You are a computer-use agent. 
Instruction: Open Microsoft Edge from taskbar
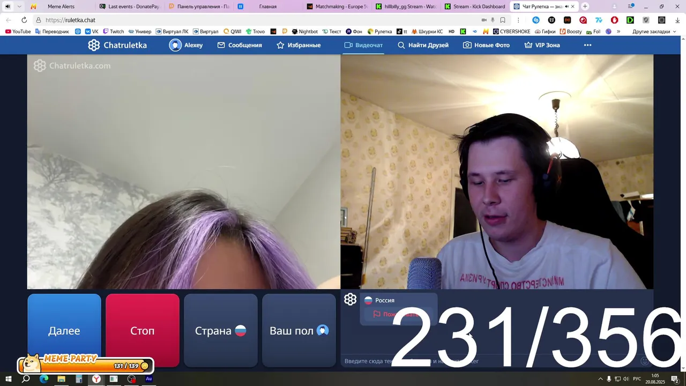43,379
